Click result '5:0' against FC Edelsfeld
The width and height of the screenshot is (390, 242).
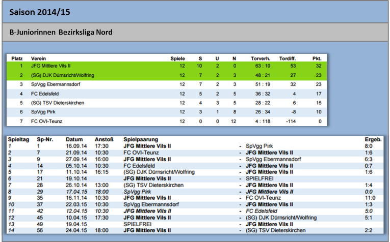(369, 211)
